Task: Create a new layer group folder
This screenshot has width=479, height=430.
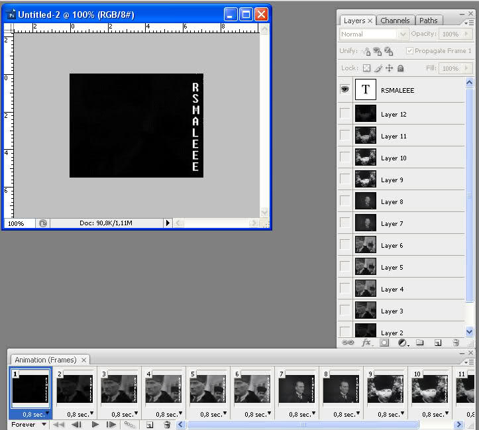Action: pos(420,343)
